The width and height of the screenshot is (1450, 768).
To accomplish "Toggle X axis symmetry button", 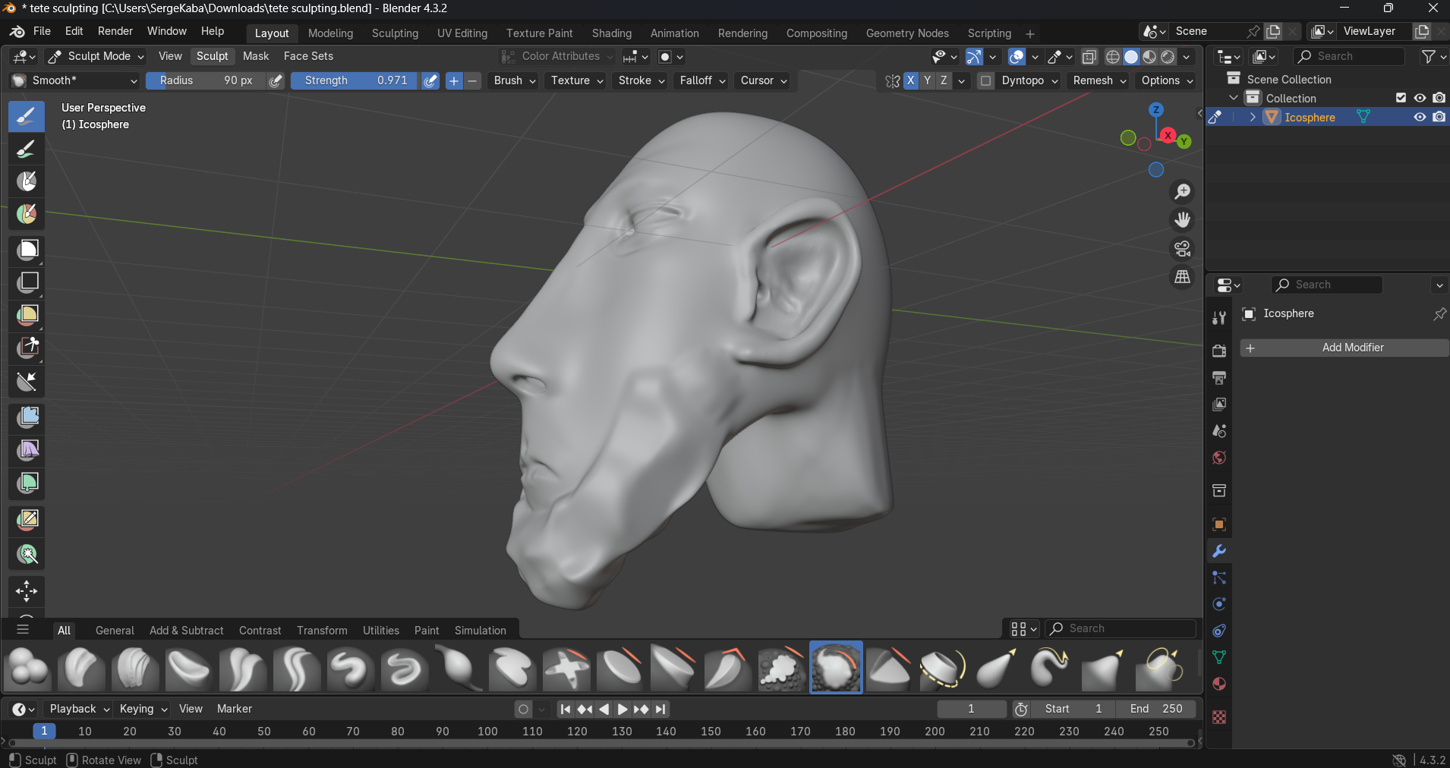I will point(910,80).
